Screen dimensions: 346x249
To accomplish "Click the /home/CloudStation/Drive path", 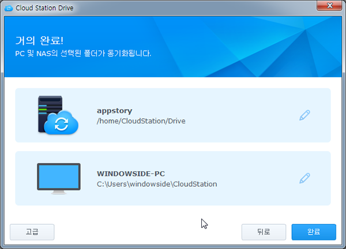I will 141,121.
